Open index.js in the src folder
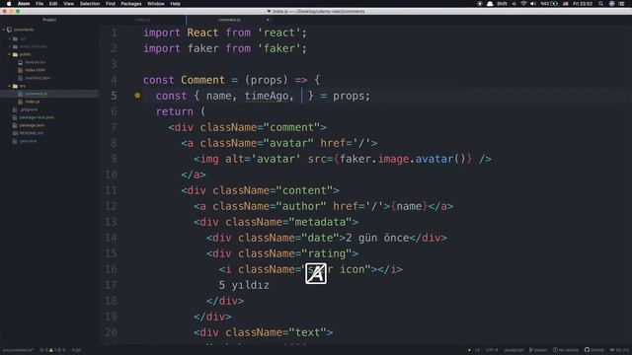Image resolution: width=632 pixels, height=355 pixels. click(32, 102)
